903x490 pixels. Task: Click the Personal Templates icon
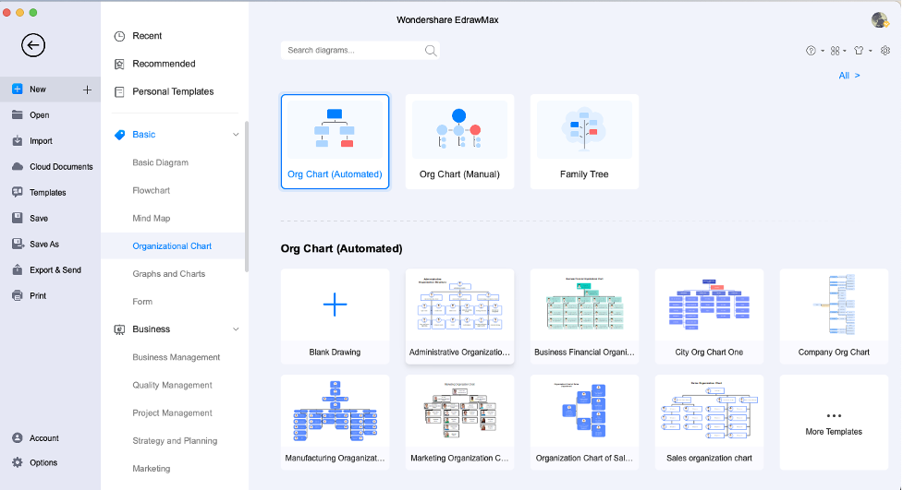pyautogui.click(x=119, y=91)
